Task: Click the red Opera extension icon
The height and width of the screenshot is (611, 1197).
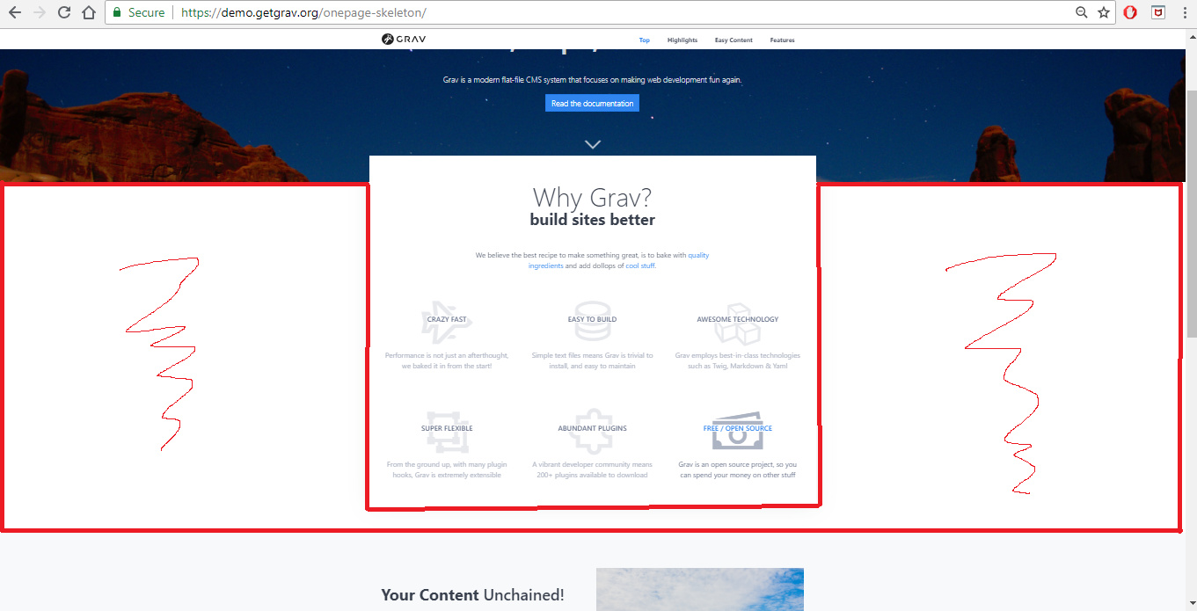Action: [x=1131, y=13]
